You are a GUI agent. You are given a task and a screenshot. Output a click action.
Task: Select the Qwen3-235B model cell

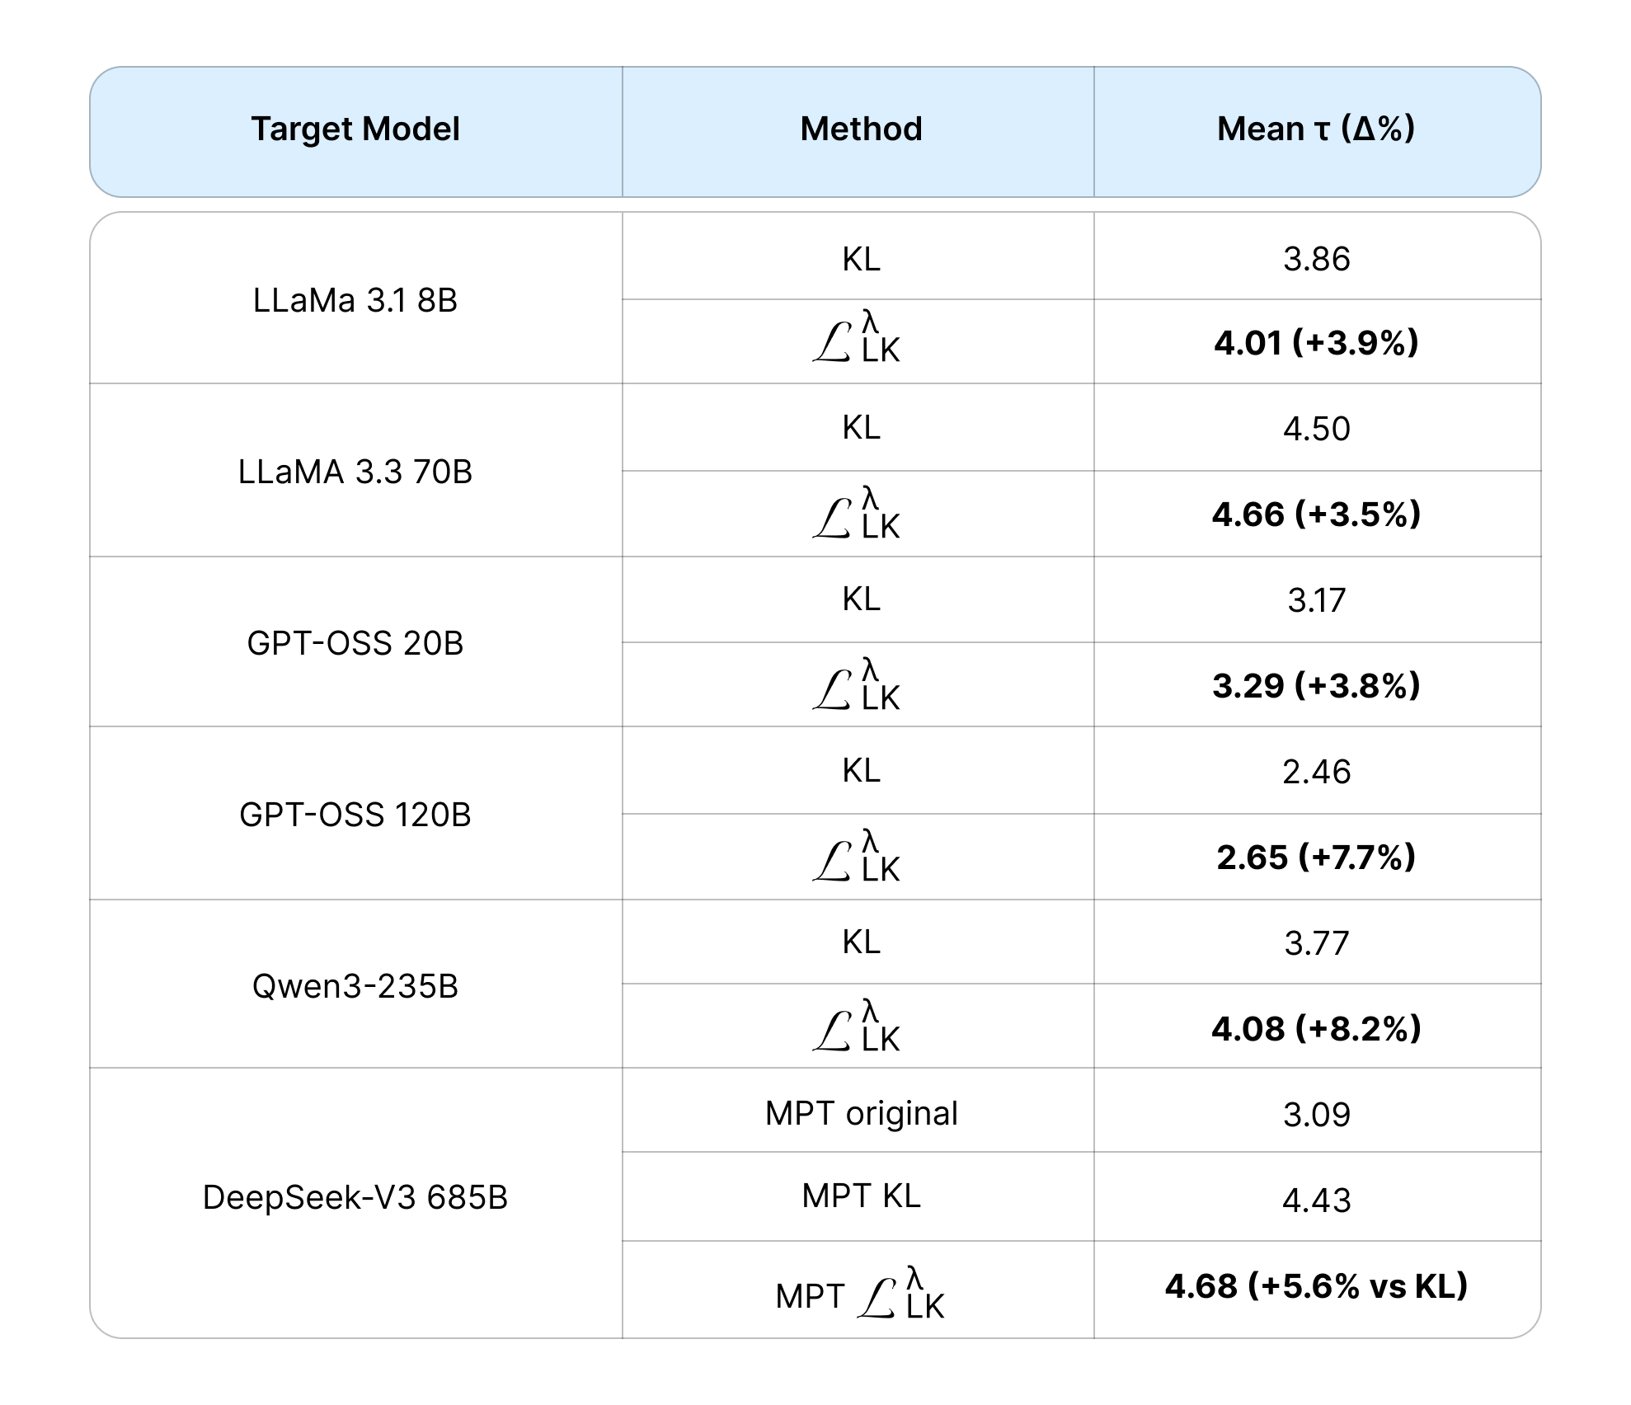click(x=355, y=986)
